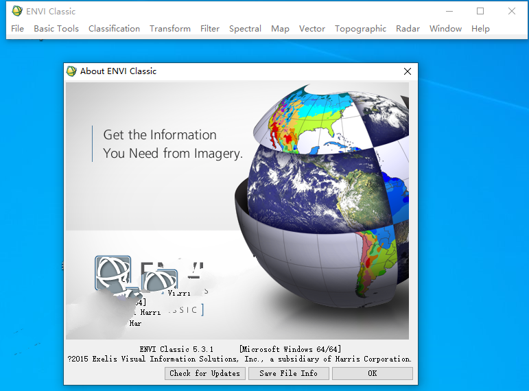Viewport: 529px width, 391px height.
Task: Open the Map menu
Action: tap(280, 29)
